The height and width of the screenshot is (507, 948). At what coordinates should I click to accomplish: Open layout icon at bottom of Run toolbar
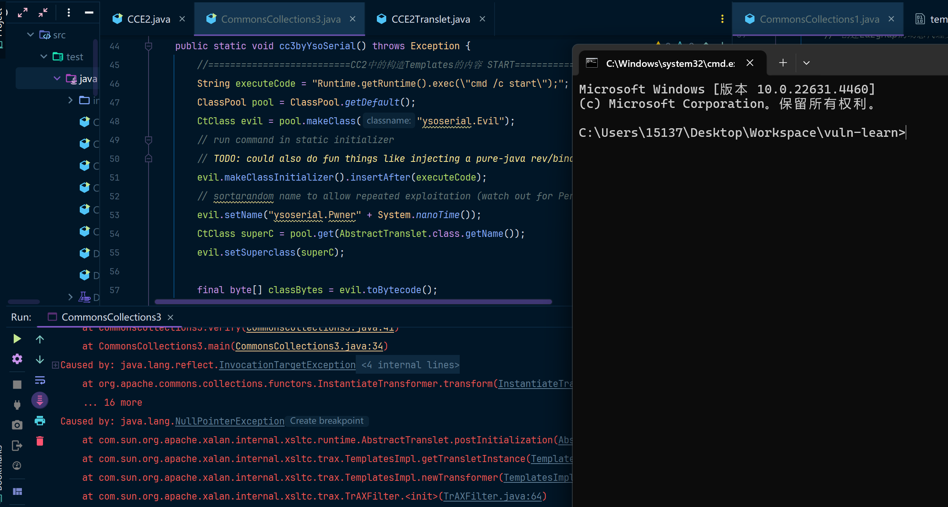coord(18,491)
